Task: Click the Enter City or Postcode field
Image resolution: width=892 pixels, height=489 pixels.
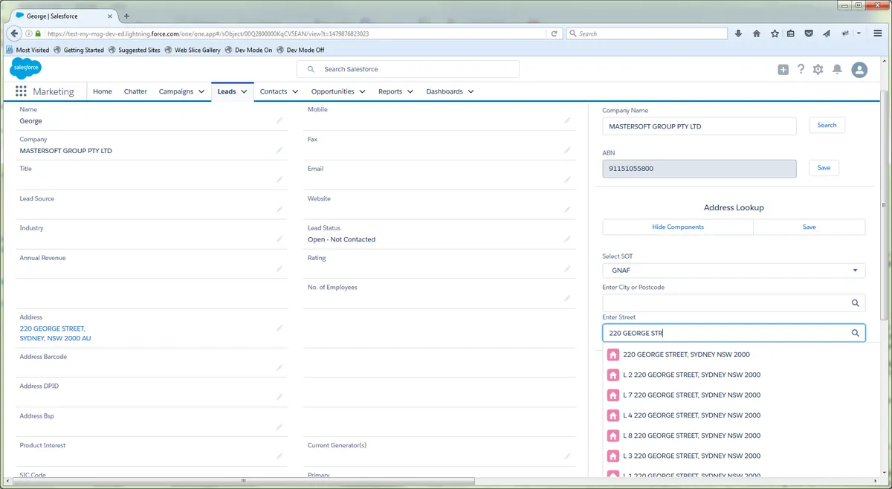Action: pyautogui.click(x=734, y=302)
